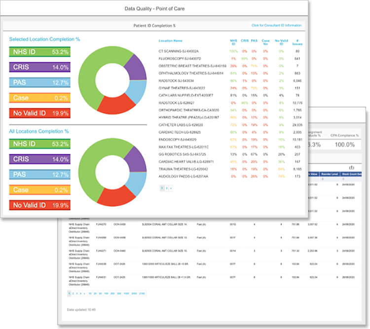370x329 pixels.
Task: Select No Valid ID bar under Selected Location
Action: (x=39, y=113)
